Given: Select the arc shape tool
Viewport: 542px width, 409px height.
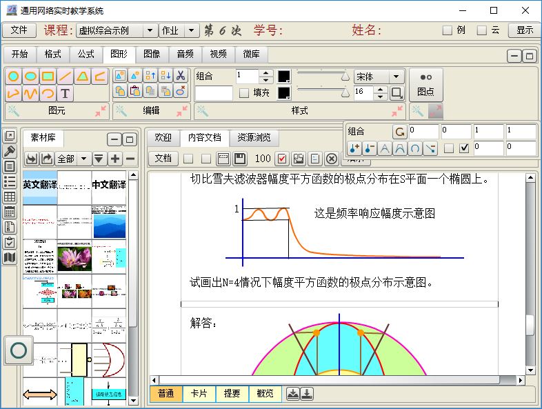Looking at the screenshot, I should pos(48,93).
